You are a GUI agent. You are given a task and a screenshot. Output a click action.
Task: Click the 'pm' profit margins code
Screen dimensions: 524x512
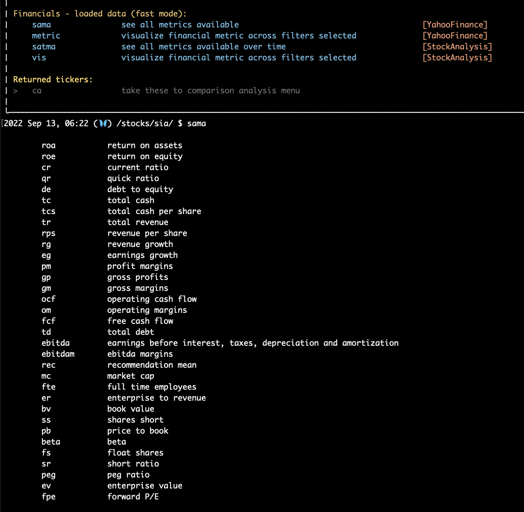point(46,266)
